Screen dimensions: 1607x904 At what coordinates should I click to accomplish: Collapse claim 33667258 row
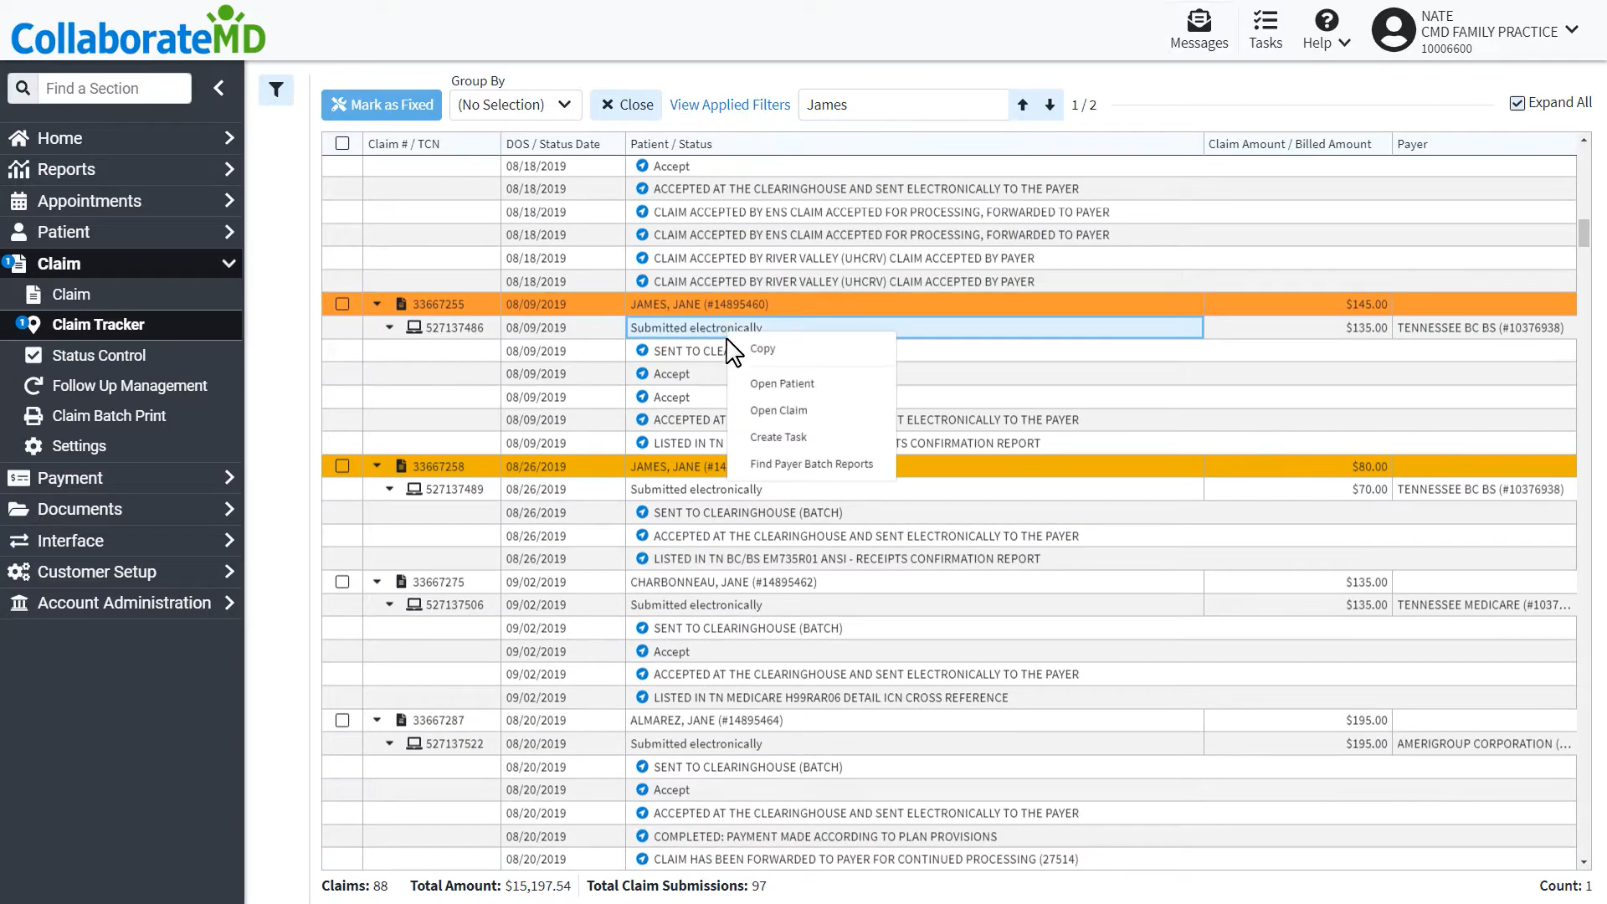click(x=377, y=466)
